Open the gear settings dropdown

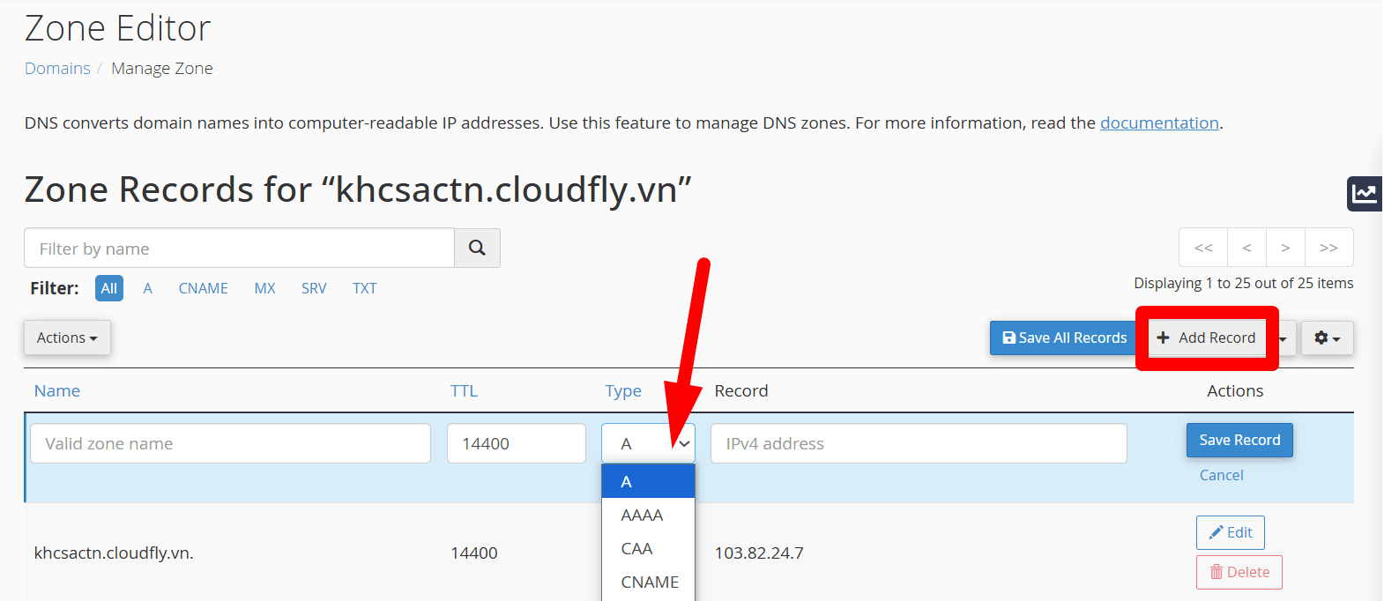click(1327, 338)
